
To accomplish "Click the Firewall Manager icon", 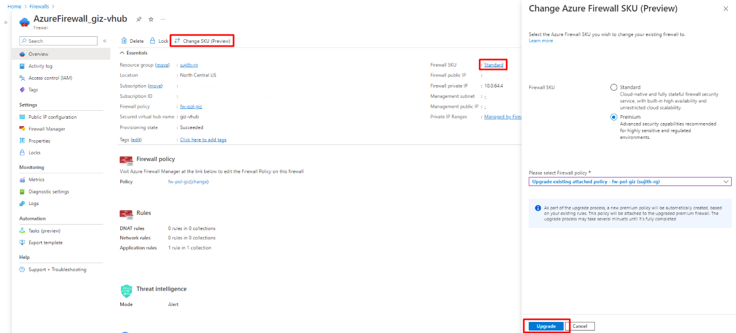I will click(x=23, y=129).
